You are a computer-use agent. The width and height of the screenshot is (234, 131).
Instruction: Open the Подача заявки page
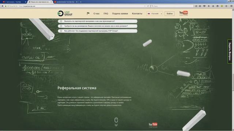click(x=120, y=13)
